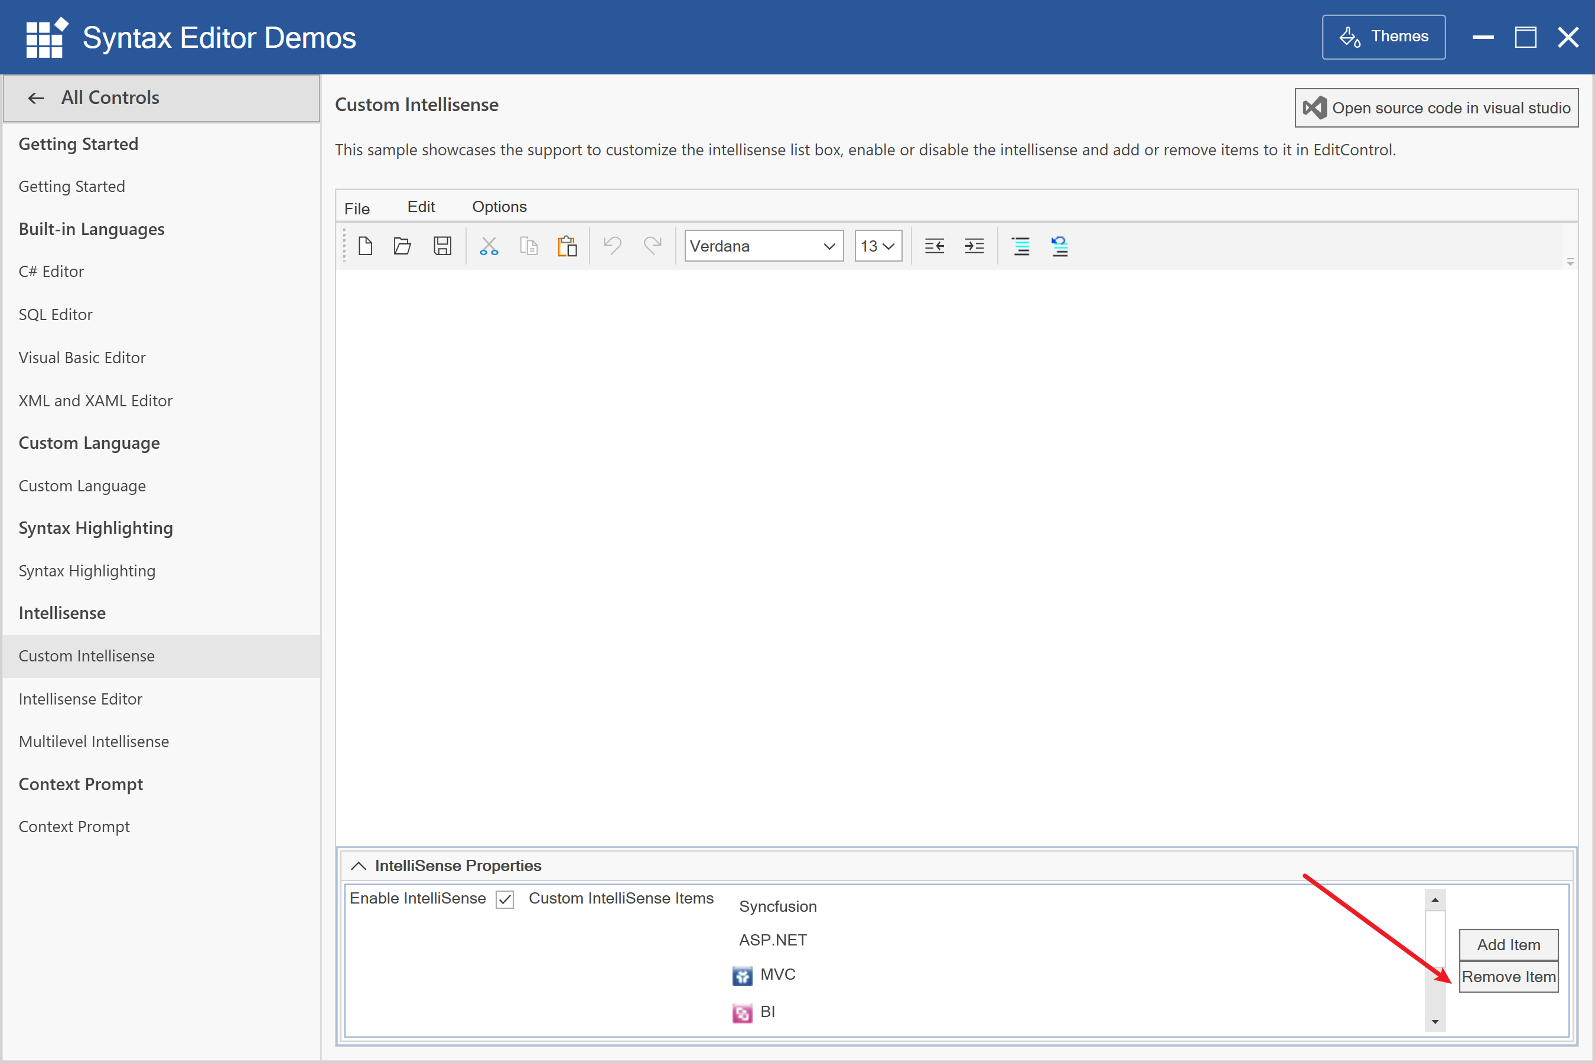Viewport: 1595px width, 1063px height.
Task: Increase indent with the indent icon
Action: tap(975, 246)
